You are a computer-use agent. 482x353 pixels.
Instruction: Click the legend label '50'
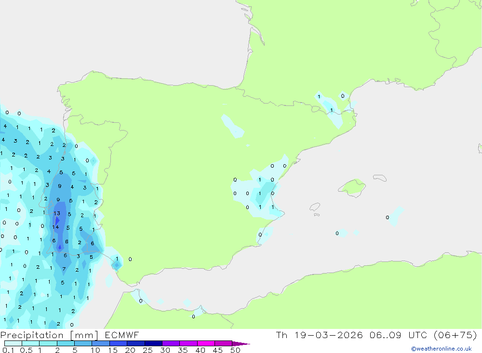coord(235,350)
